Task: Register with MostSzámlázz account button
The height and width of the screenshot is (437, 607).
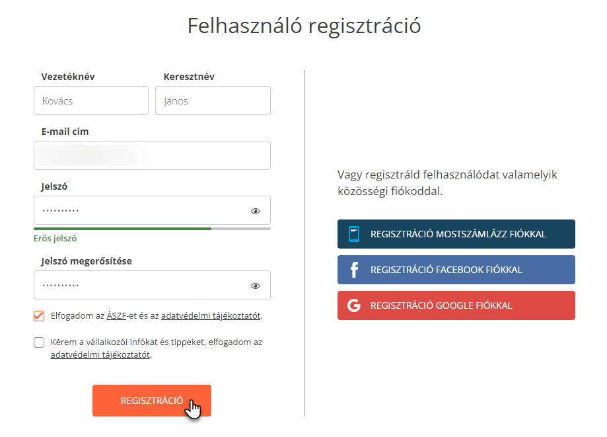Action: point(456,234)
